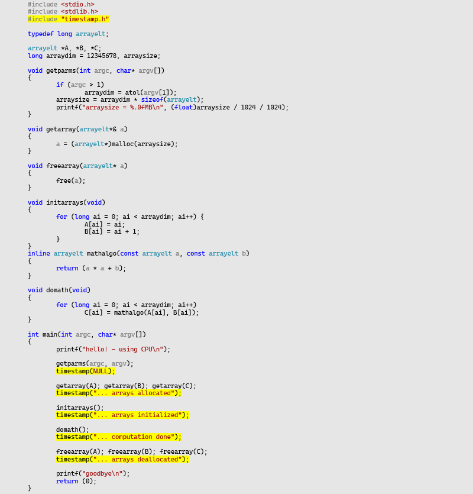Click the arraydim = atol(argv[1]) line
Image resolution: width=473 pixels, height=494 pixels.
pyautogui.click(x=131, y=93)
